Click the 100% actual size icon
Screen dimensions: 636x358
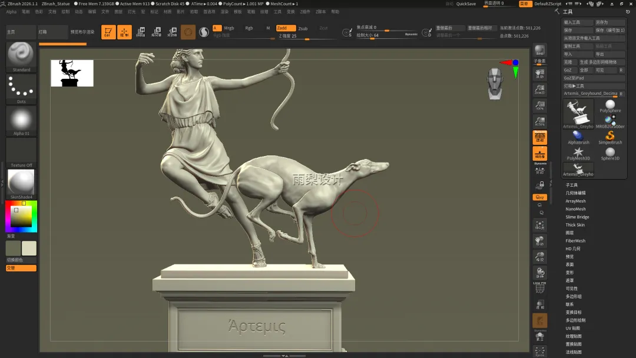tap(540, 105)
